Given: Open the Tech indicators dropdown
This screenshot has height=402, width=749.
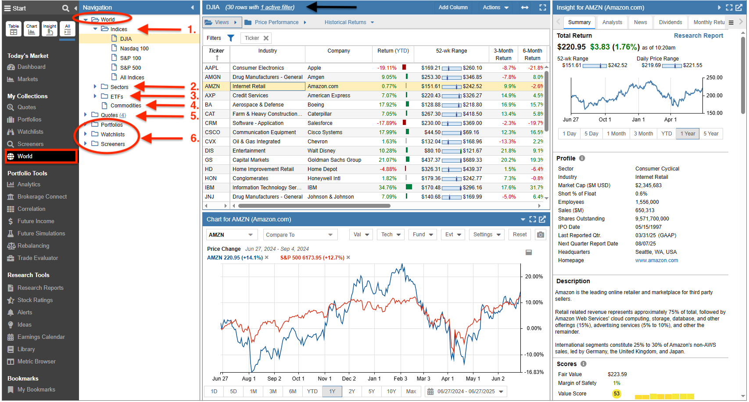Looking at the screenshot, I should point(391,235).
